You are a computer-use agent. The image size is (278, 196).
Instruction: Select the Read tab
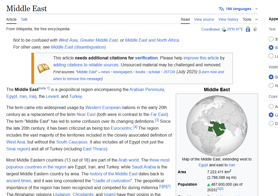(185, 19)
